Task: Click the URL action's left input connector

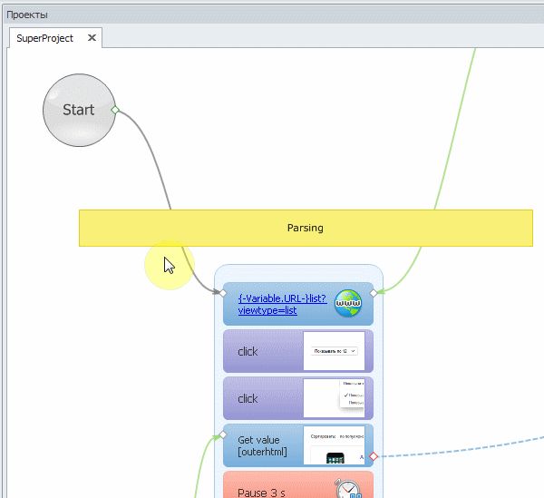Action: (223, 293)
